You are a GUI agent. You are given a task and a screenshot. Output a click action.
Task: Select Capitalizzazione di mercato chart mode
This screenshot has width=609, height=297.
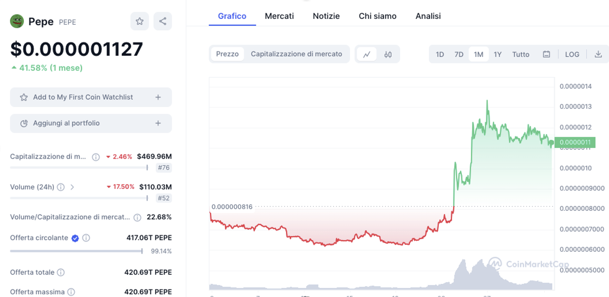(x=297, y=54)
